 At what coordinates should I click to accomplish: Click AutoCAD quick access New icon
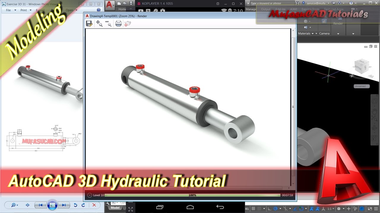pos(119,3)
